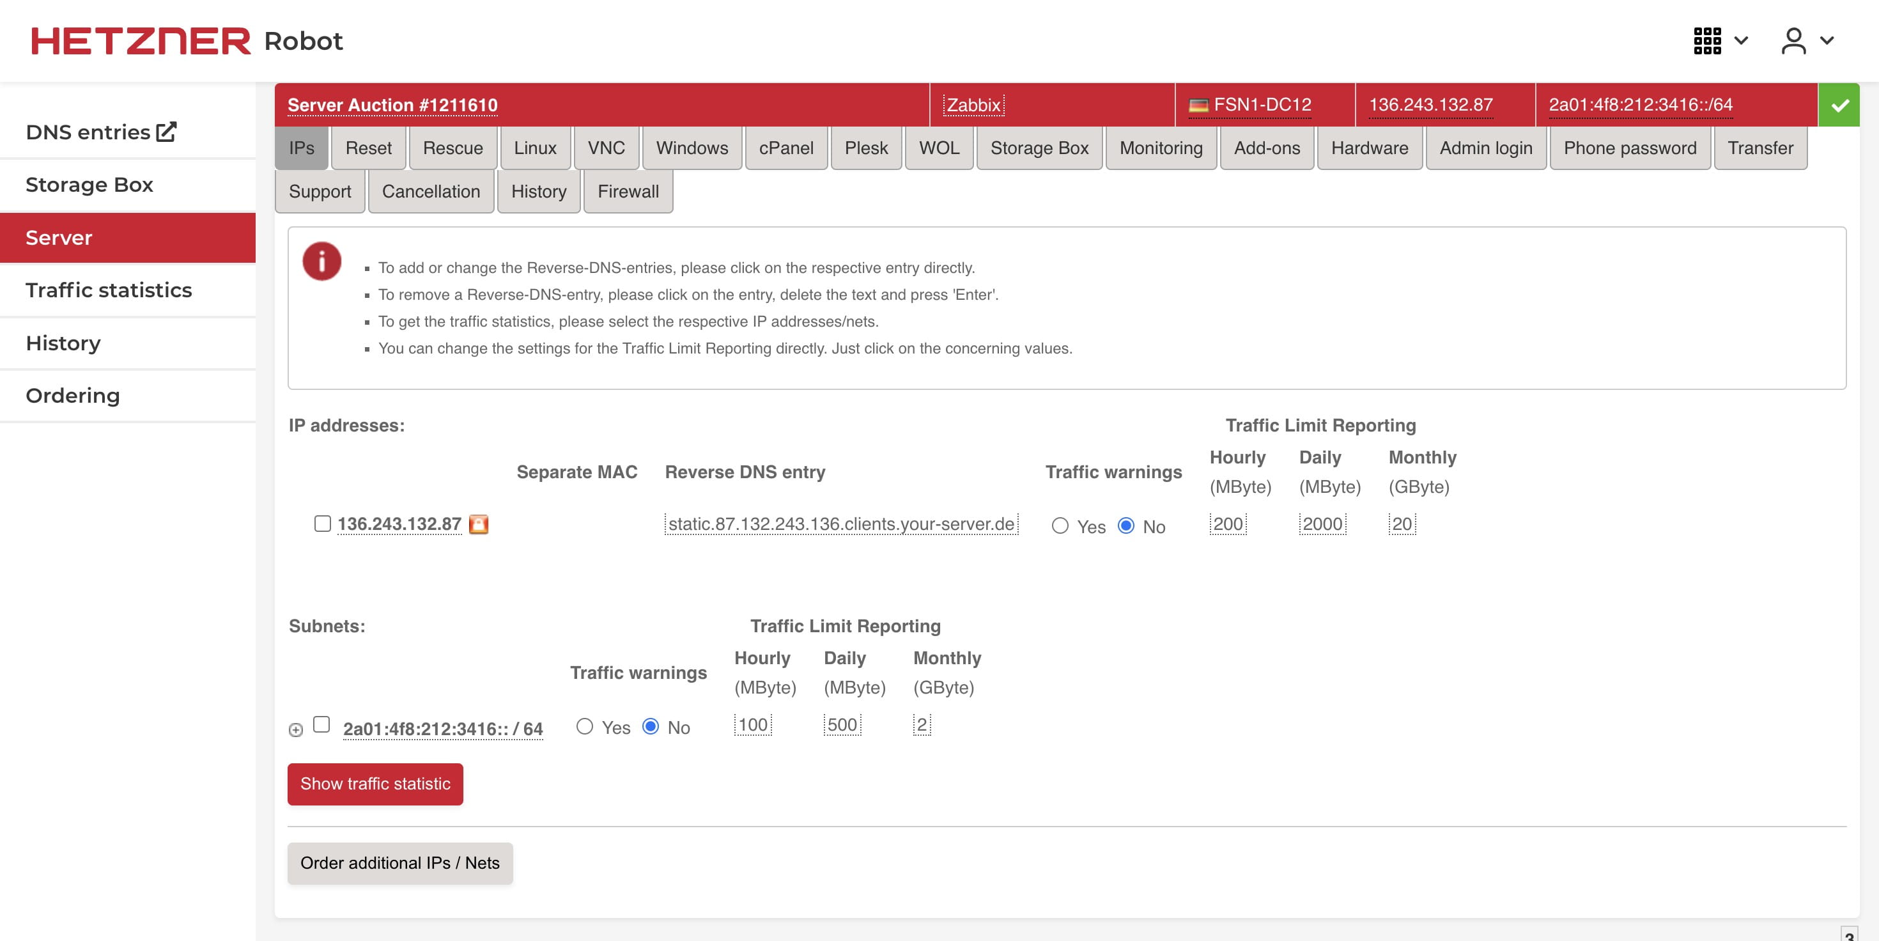Open the Support tab
The image size is (1879, 941).
pos(320,192)
